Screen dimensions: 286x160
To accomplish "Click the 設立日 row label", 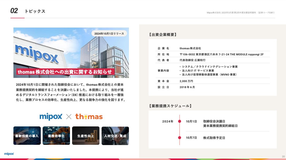I will pyautogui.click(x=163, y=87).
